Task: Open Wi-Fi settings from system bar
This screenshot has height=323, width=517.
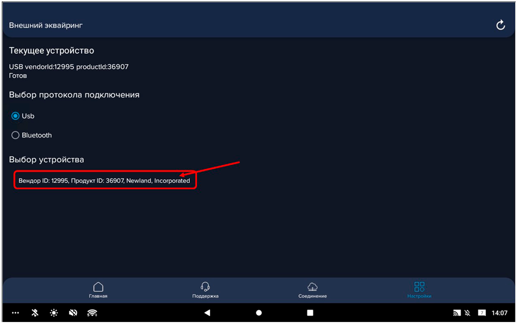Action: [x=92, y=313]
